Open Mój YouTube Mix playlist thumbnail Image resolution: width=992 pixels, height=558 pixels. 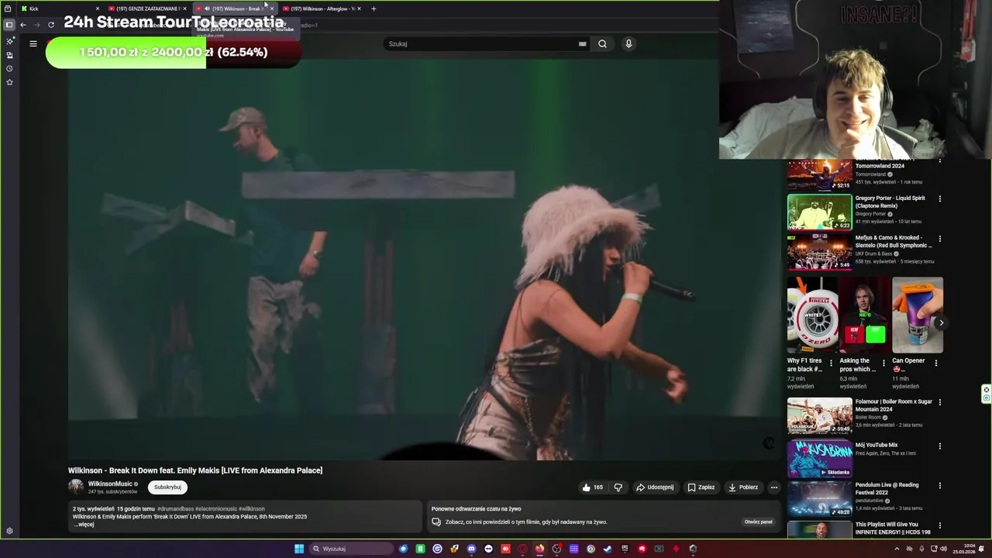pos(819,459)
